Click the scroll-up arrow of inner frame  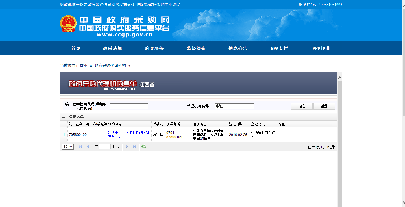click(340, 78)
